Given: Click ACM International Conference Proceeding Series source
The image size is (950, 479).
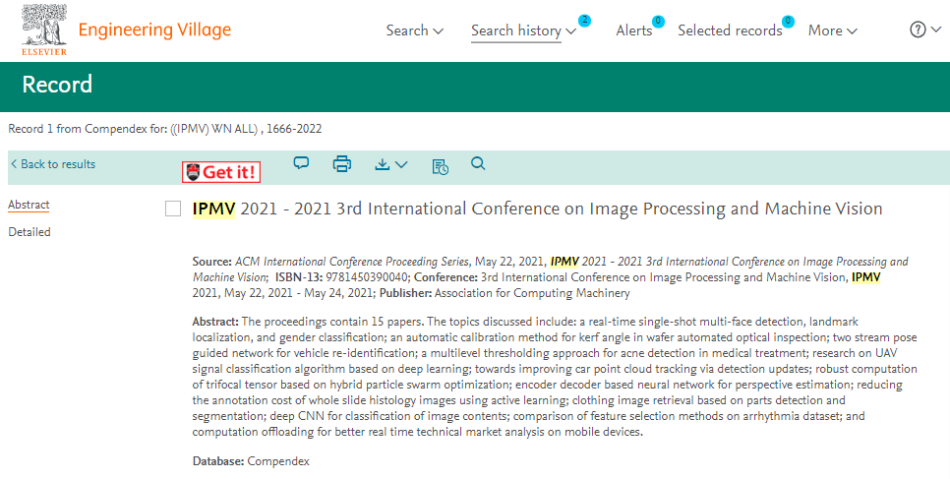Looking at the screenshot, I should tap(351, 262).
